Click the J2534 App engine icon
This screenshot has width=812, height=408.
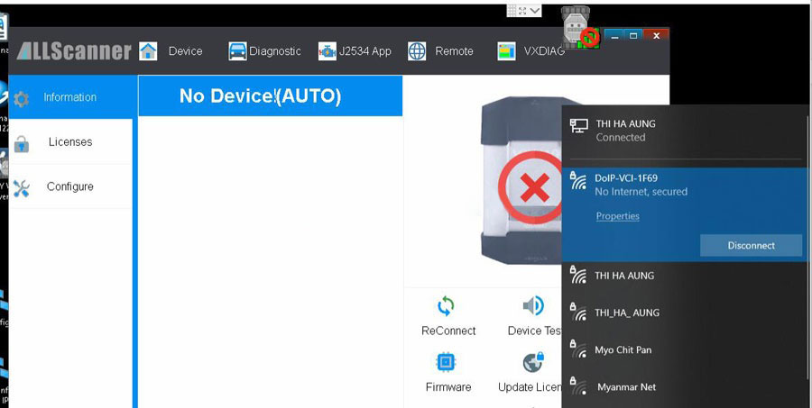click(328, 51)
